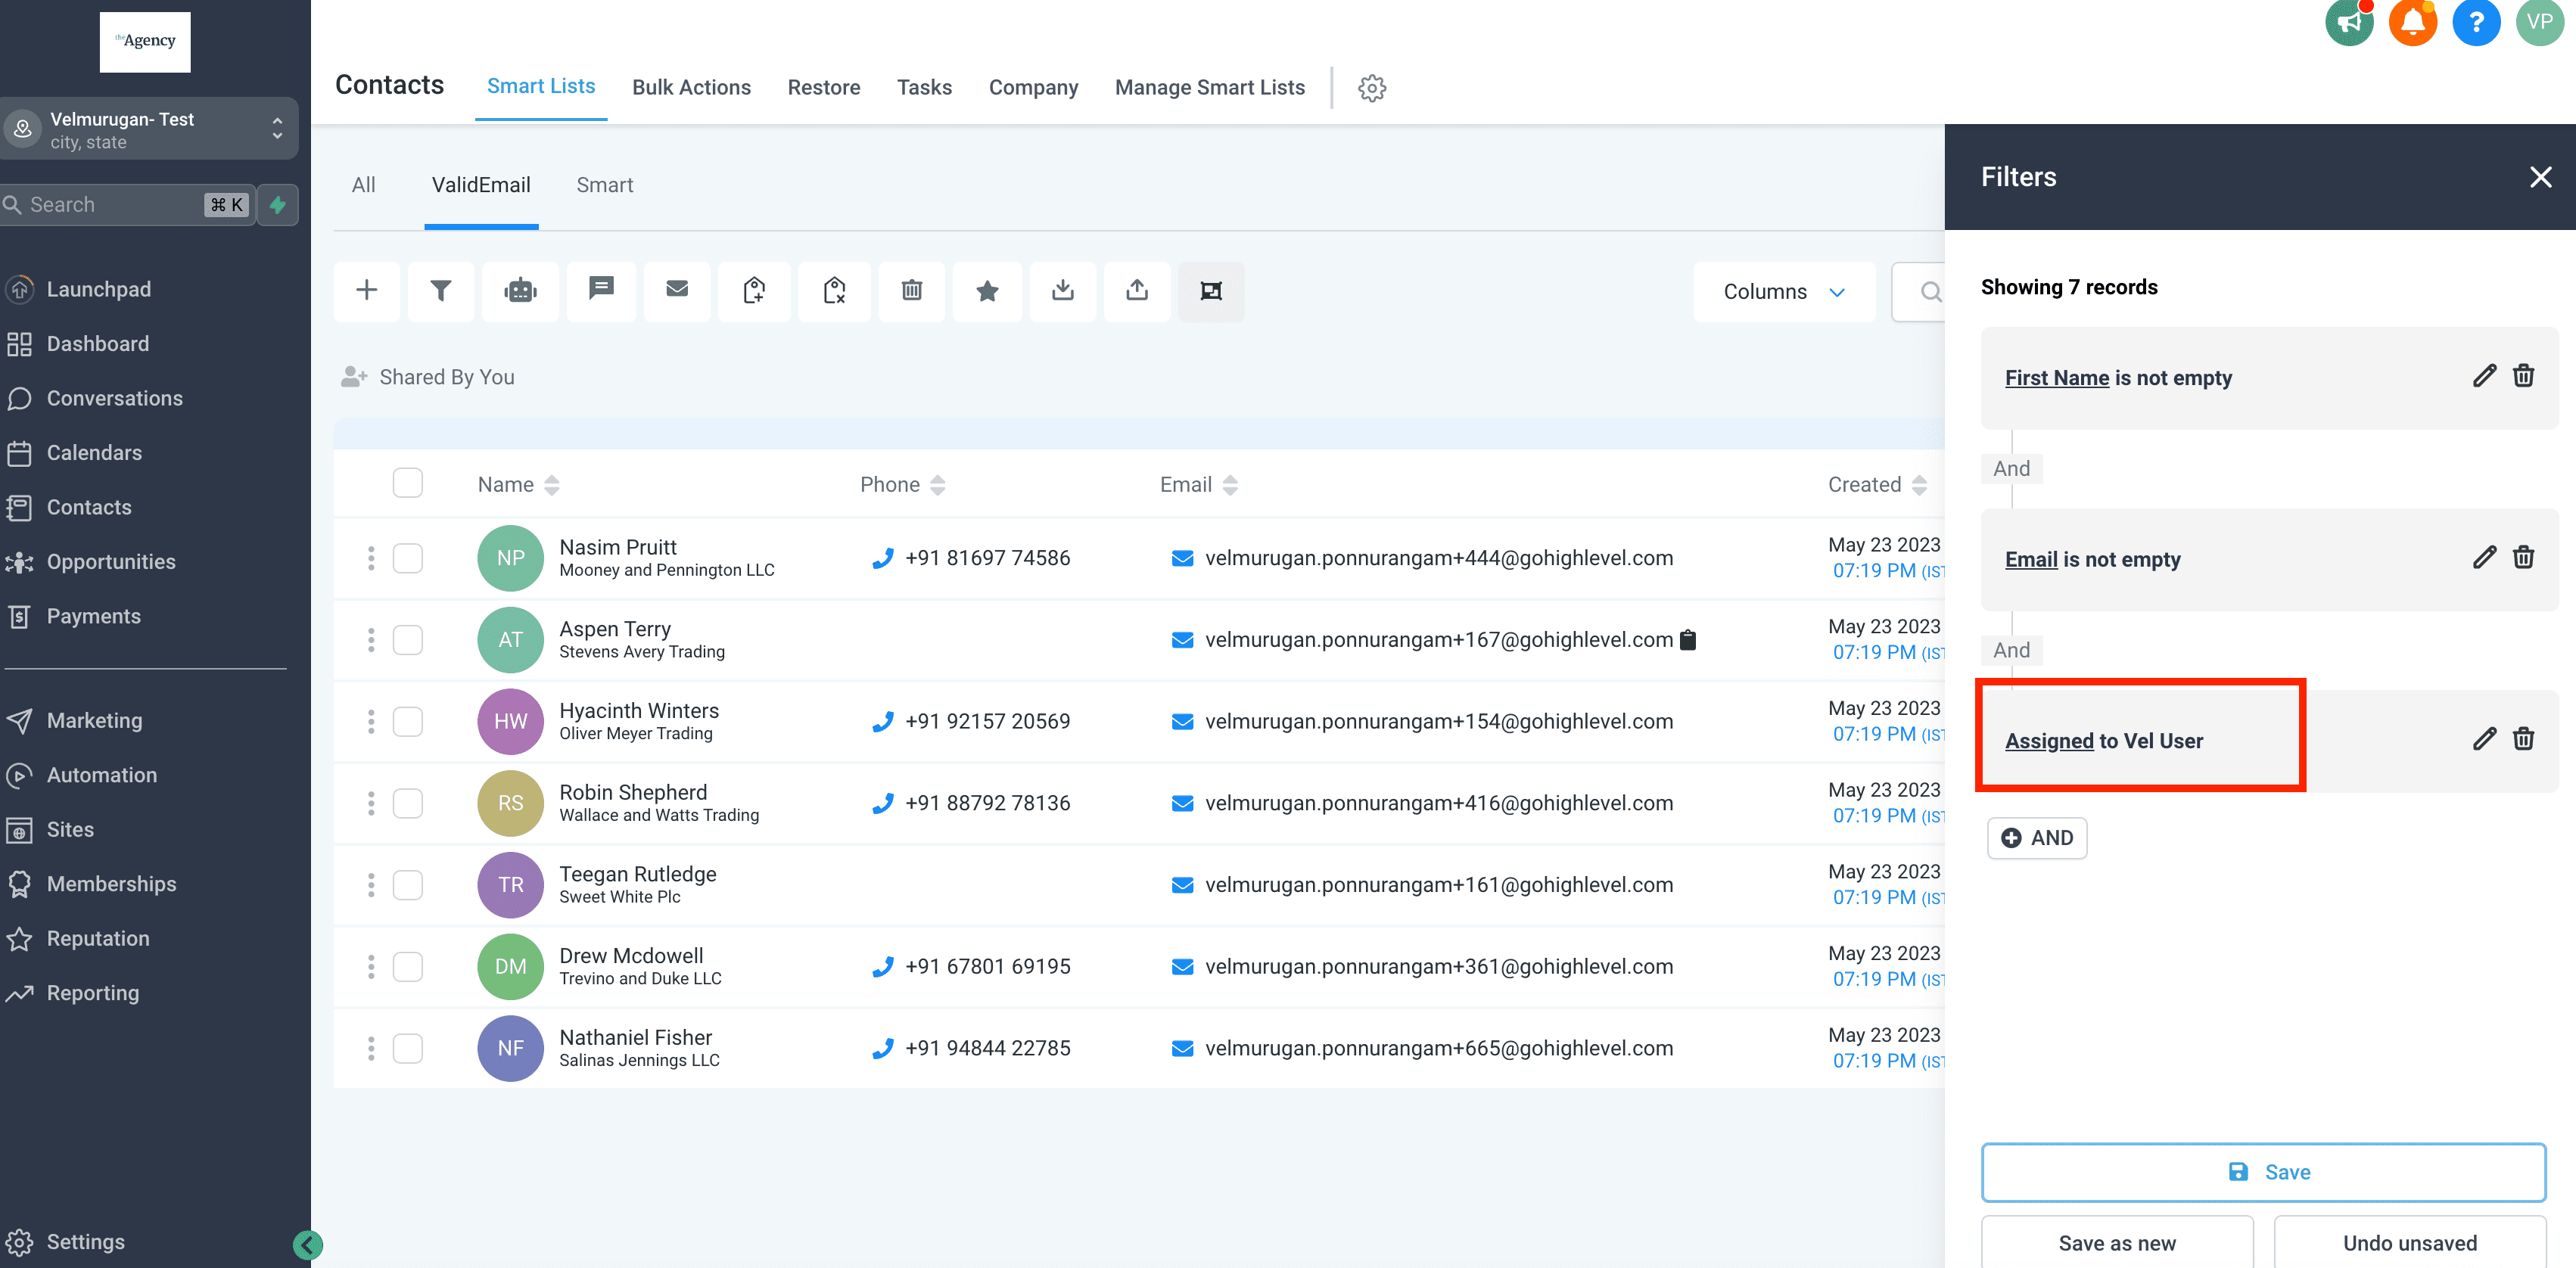Click the add contact plus icon
This screenshot has width=2576, height=1268.
(x=367, y=291)
